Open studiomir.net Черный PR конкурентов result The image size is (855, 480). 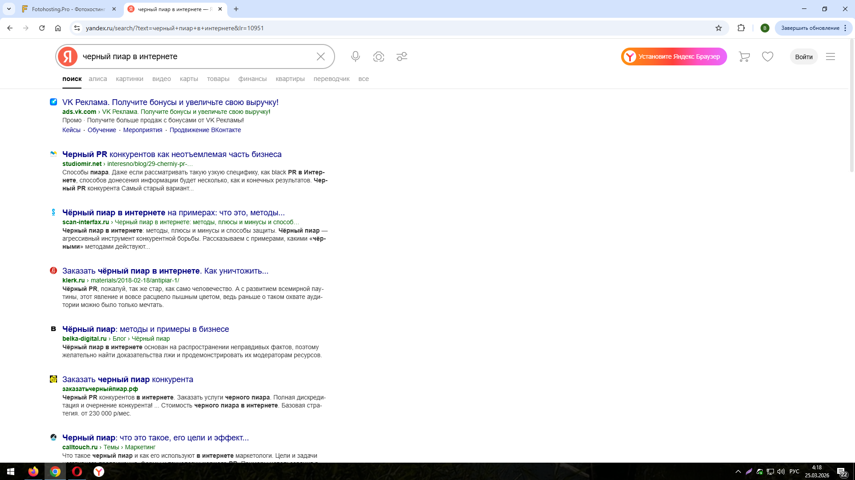(172, 154)
